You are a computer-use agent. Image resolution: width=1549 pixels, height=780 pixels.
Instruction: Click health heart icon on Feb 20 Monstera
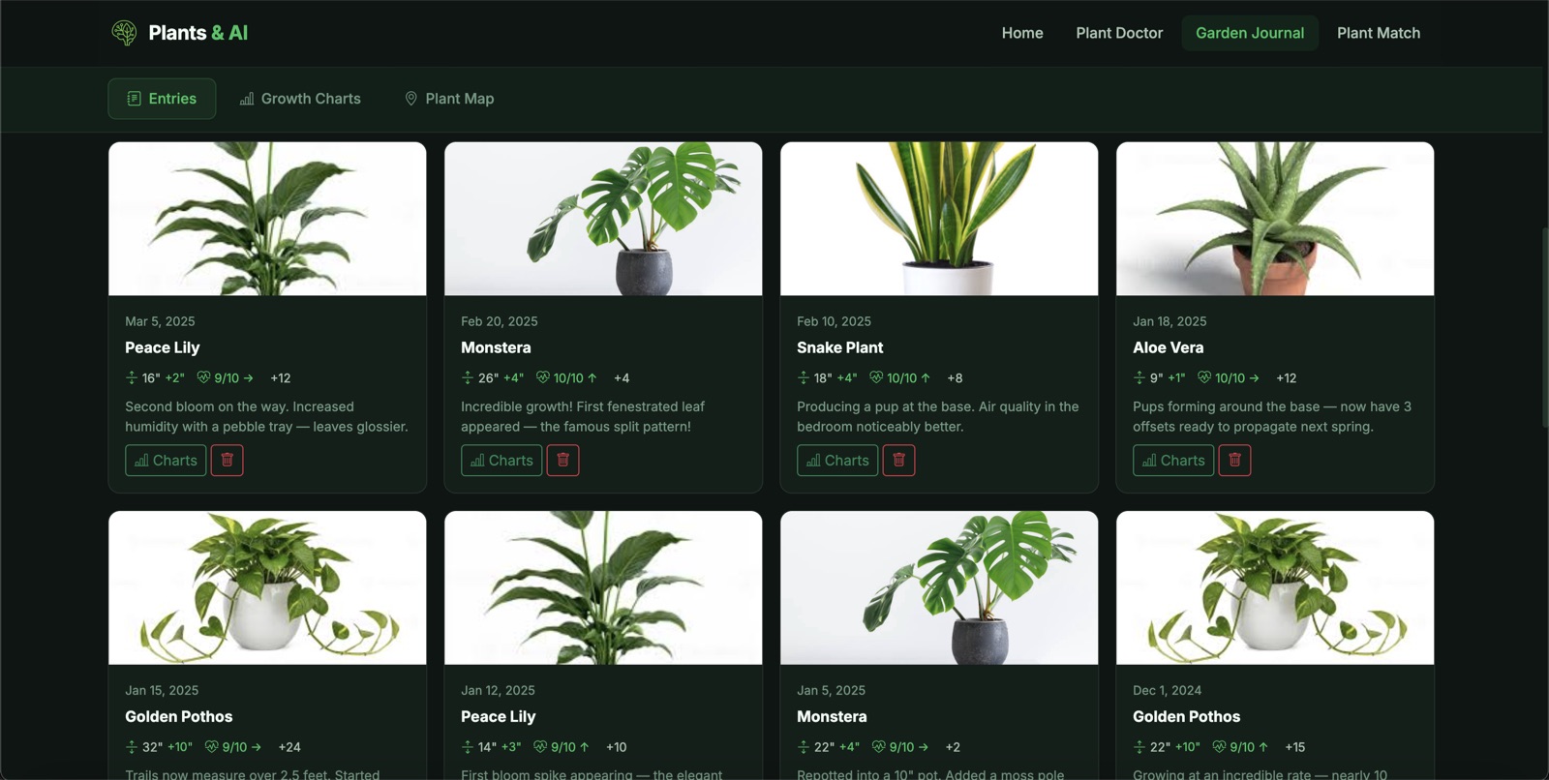[x=543, y=377]
